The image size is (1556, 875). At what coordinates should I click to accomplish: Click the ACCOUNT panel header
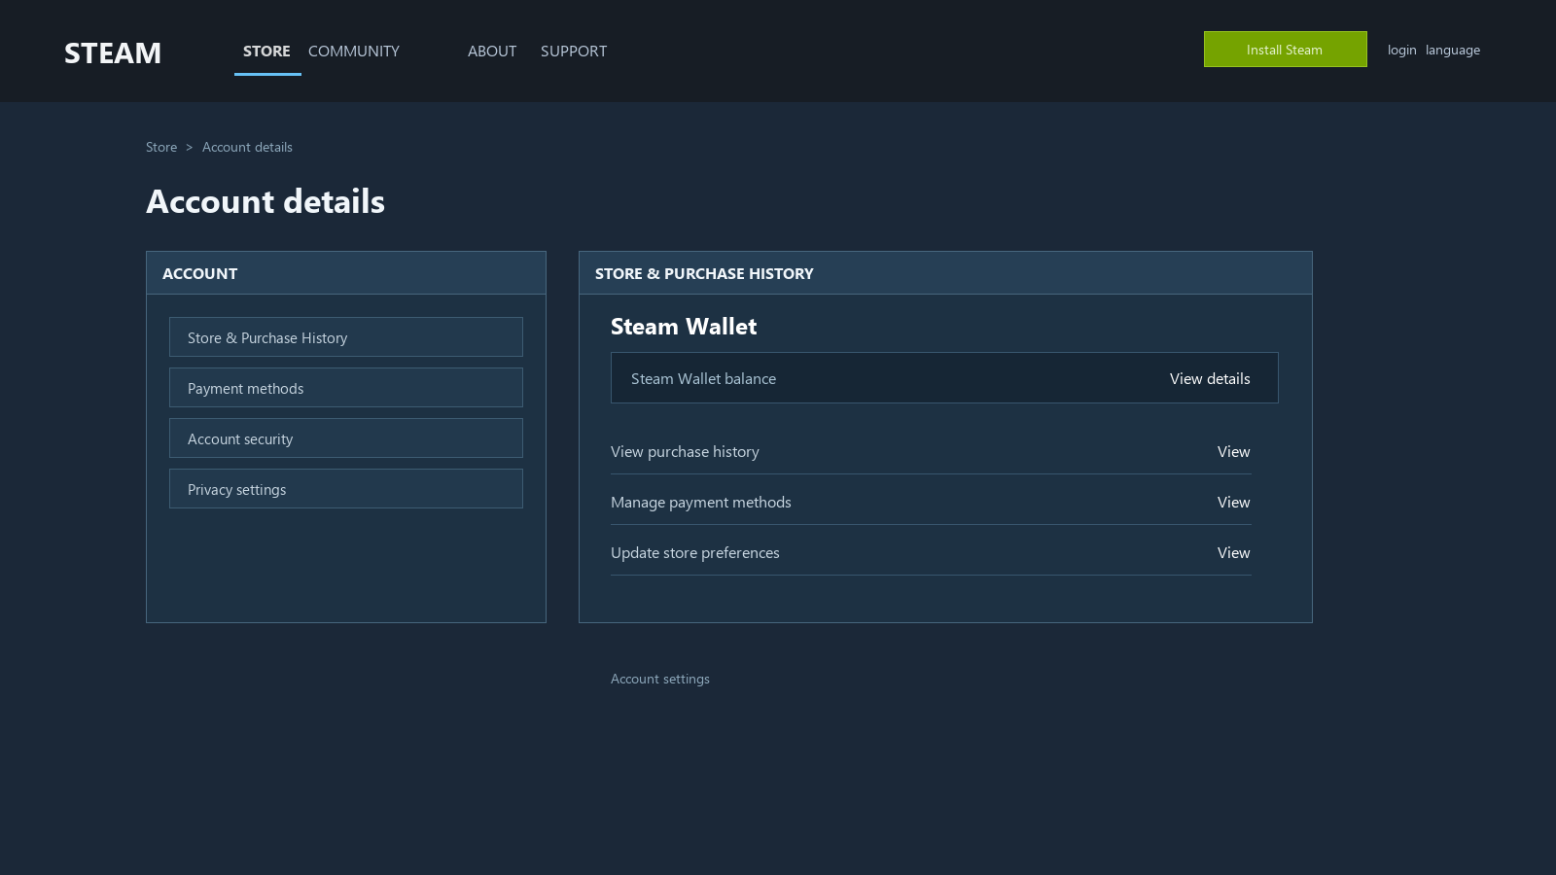(346, 273)
